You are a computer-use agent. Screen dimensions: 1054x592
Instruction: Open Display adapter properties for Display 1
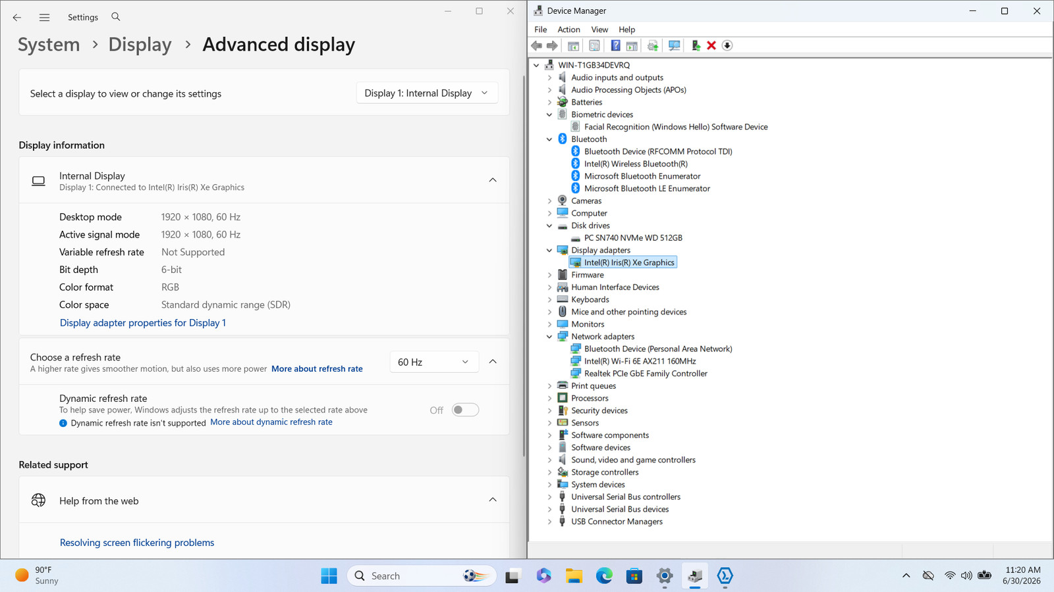pyautogui.click(x=143, y=322)
